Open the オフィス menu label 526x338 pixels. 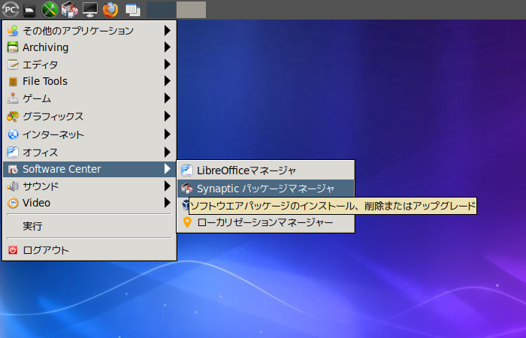(x=41, y=152)
